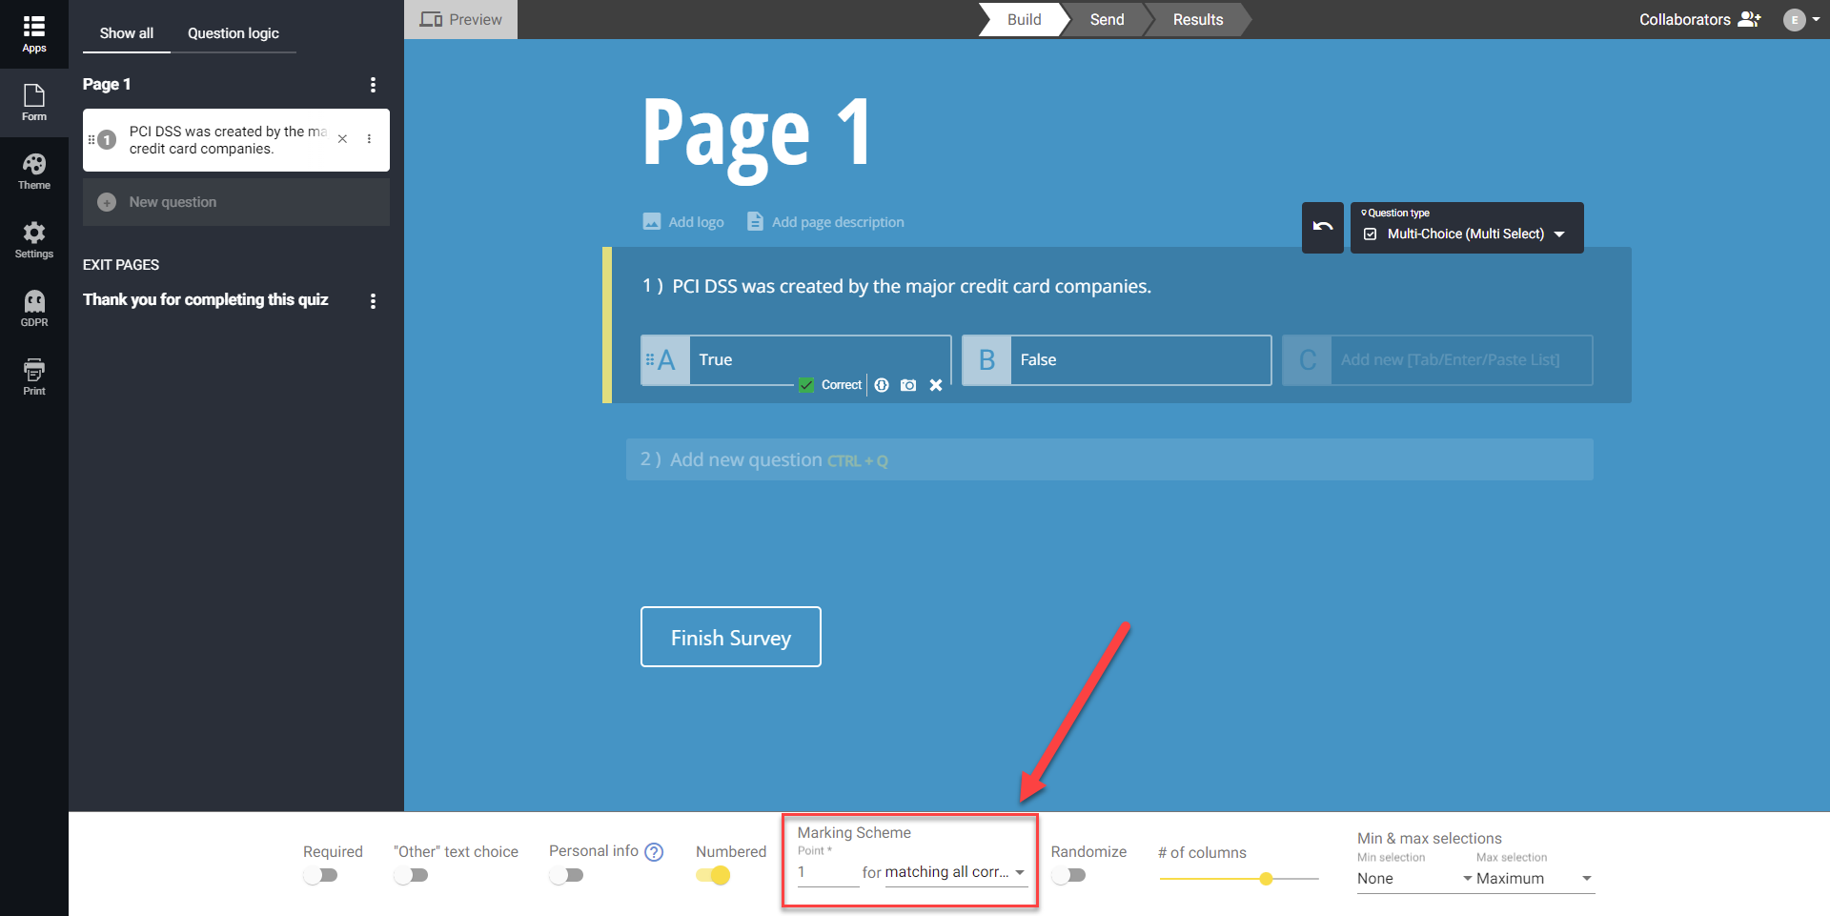The height and width of the screenshot is (916, 1830).
Task: Switch to the Question logic tab
Action: tap(234, 33)
